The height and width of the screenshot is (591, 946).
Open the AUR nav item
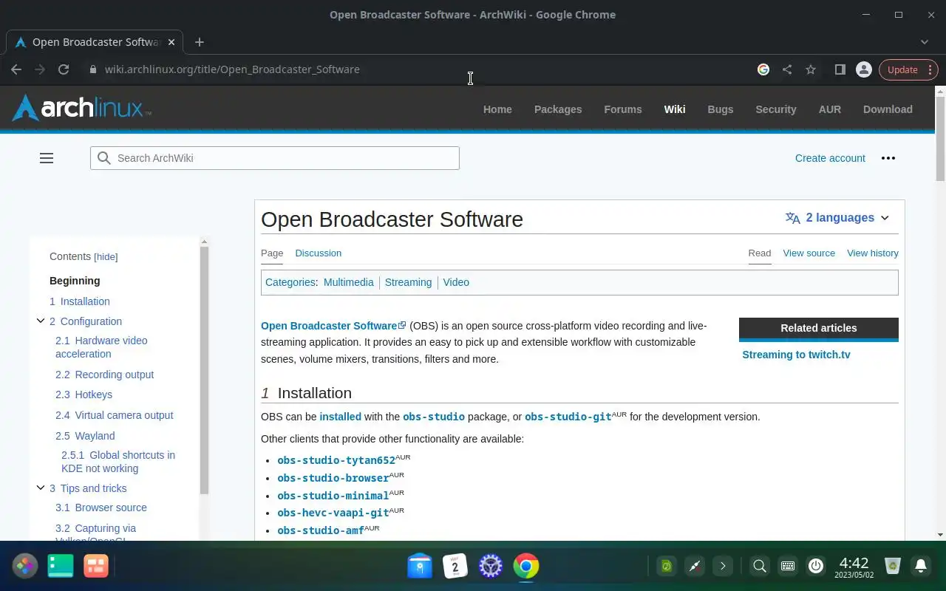tap(830, 109)
